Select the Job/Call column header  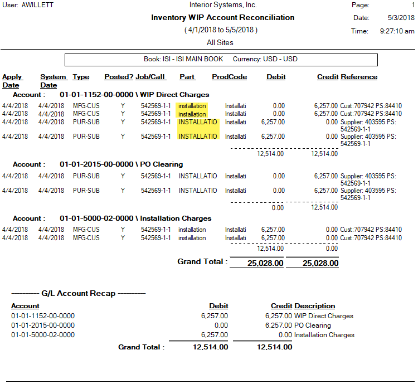click(150, 77)
